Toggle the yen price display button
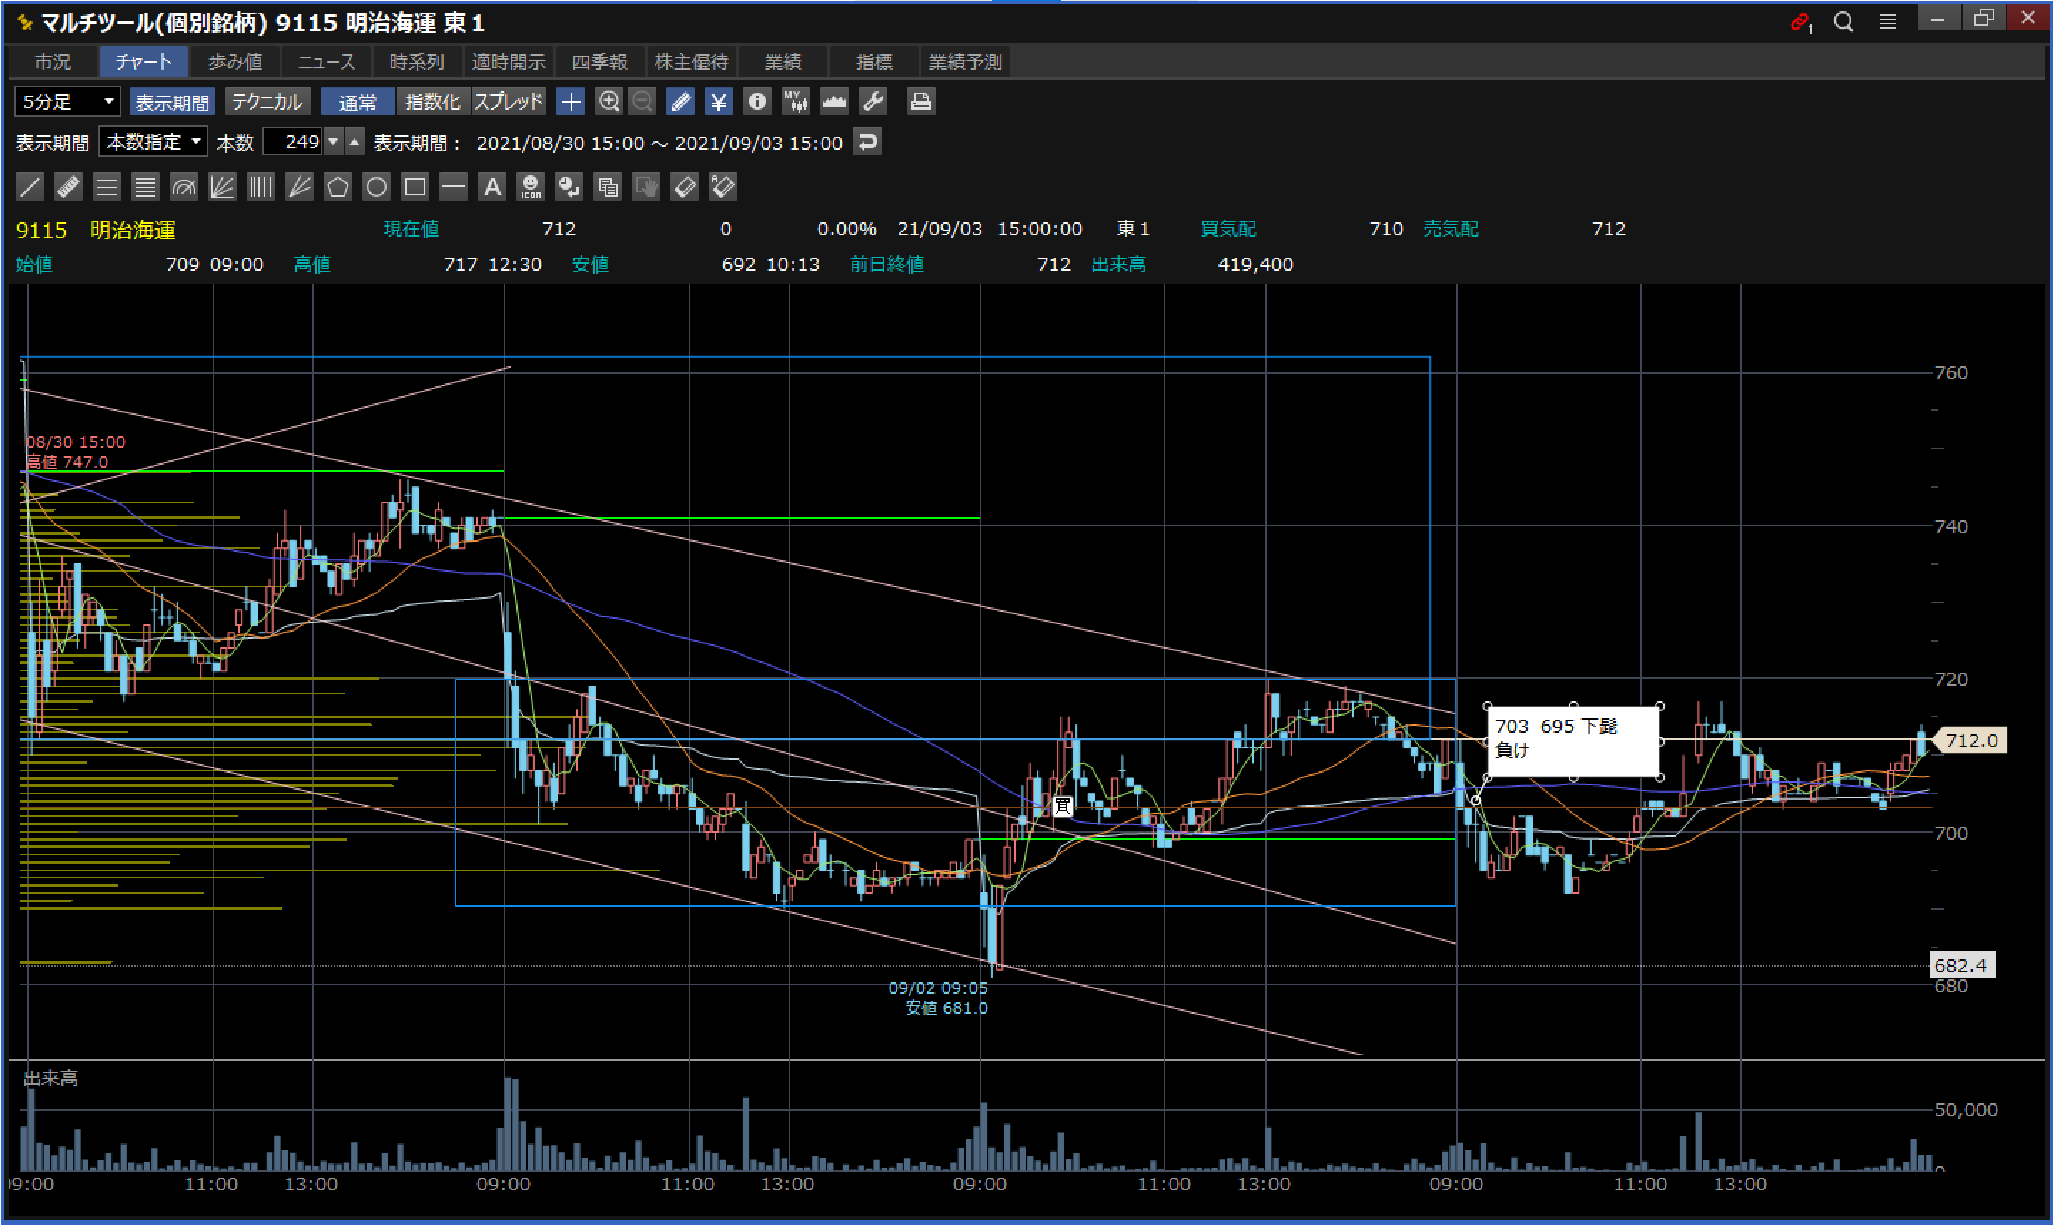Screen dimensions: 2054x1226 coord(718,102)
